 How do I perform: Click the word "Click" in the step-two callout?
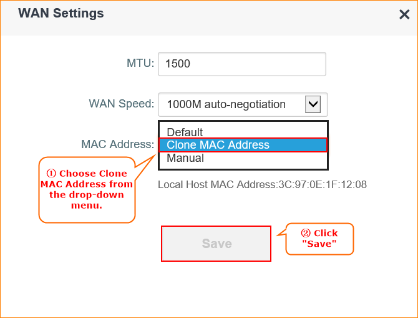pos(326,233)
